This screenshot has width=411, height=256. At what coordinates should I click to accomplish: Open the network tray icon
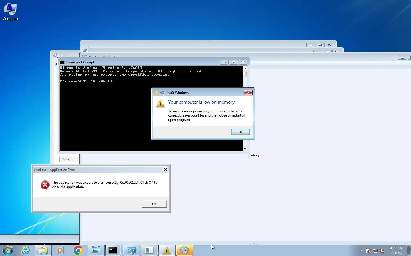coord(375,251)
